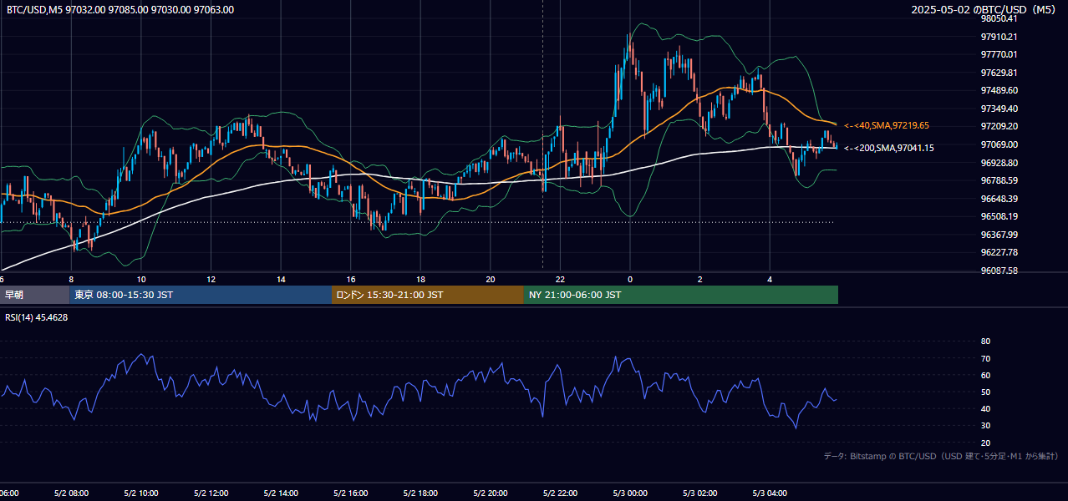This screenshot has width=1068, height=501.
Task: Click hour tick 20 under price chart
Action: tap(491, 279)
